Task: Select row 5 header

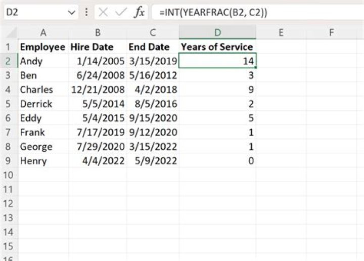Action: point(9,104)
